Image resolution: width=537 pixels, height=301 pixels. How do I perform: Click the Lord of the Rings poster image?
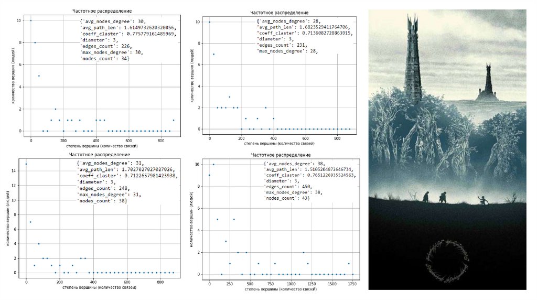pyautogui.click(x=447, y=149)
